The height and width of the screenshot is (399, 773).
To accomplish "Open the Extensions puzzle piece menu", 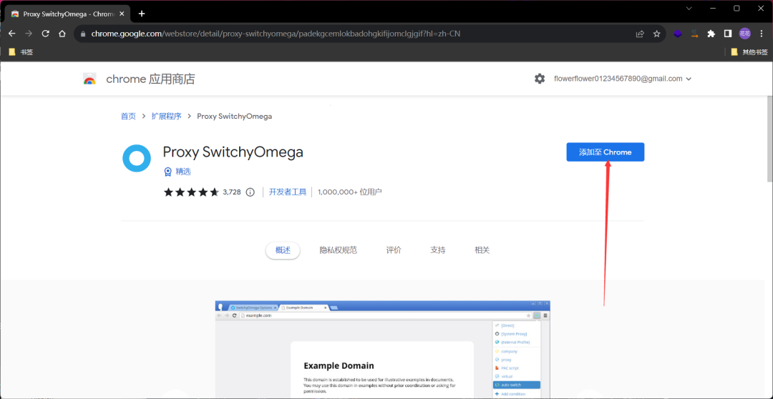I will tap(711, 34).
